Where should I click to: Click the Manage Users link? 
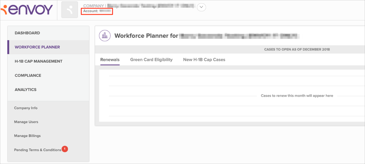pyautogui.click(x=26, y=122)
